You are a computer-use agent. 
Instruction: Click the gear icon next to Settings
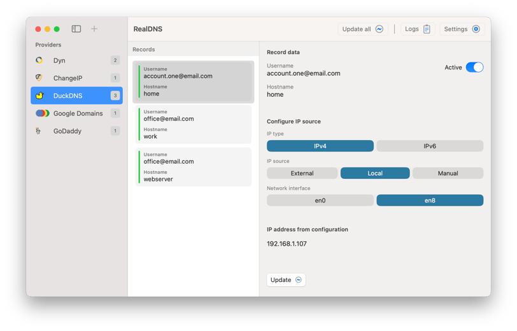(x=476, y=29)
